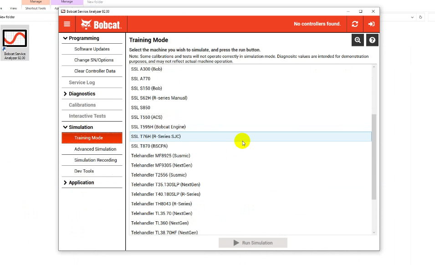Click the machine list scroll down arrow

click(374, 233)
